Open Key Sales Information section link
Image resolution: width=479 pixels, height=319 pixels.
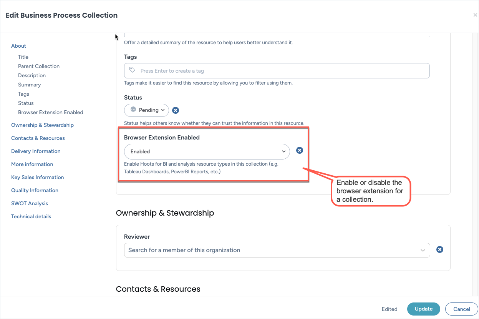click(37, 177)
